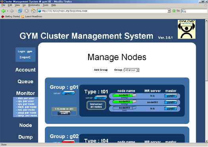Open the Tools menu
Screen dimensions: 208x147
pos(46,5)
